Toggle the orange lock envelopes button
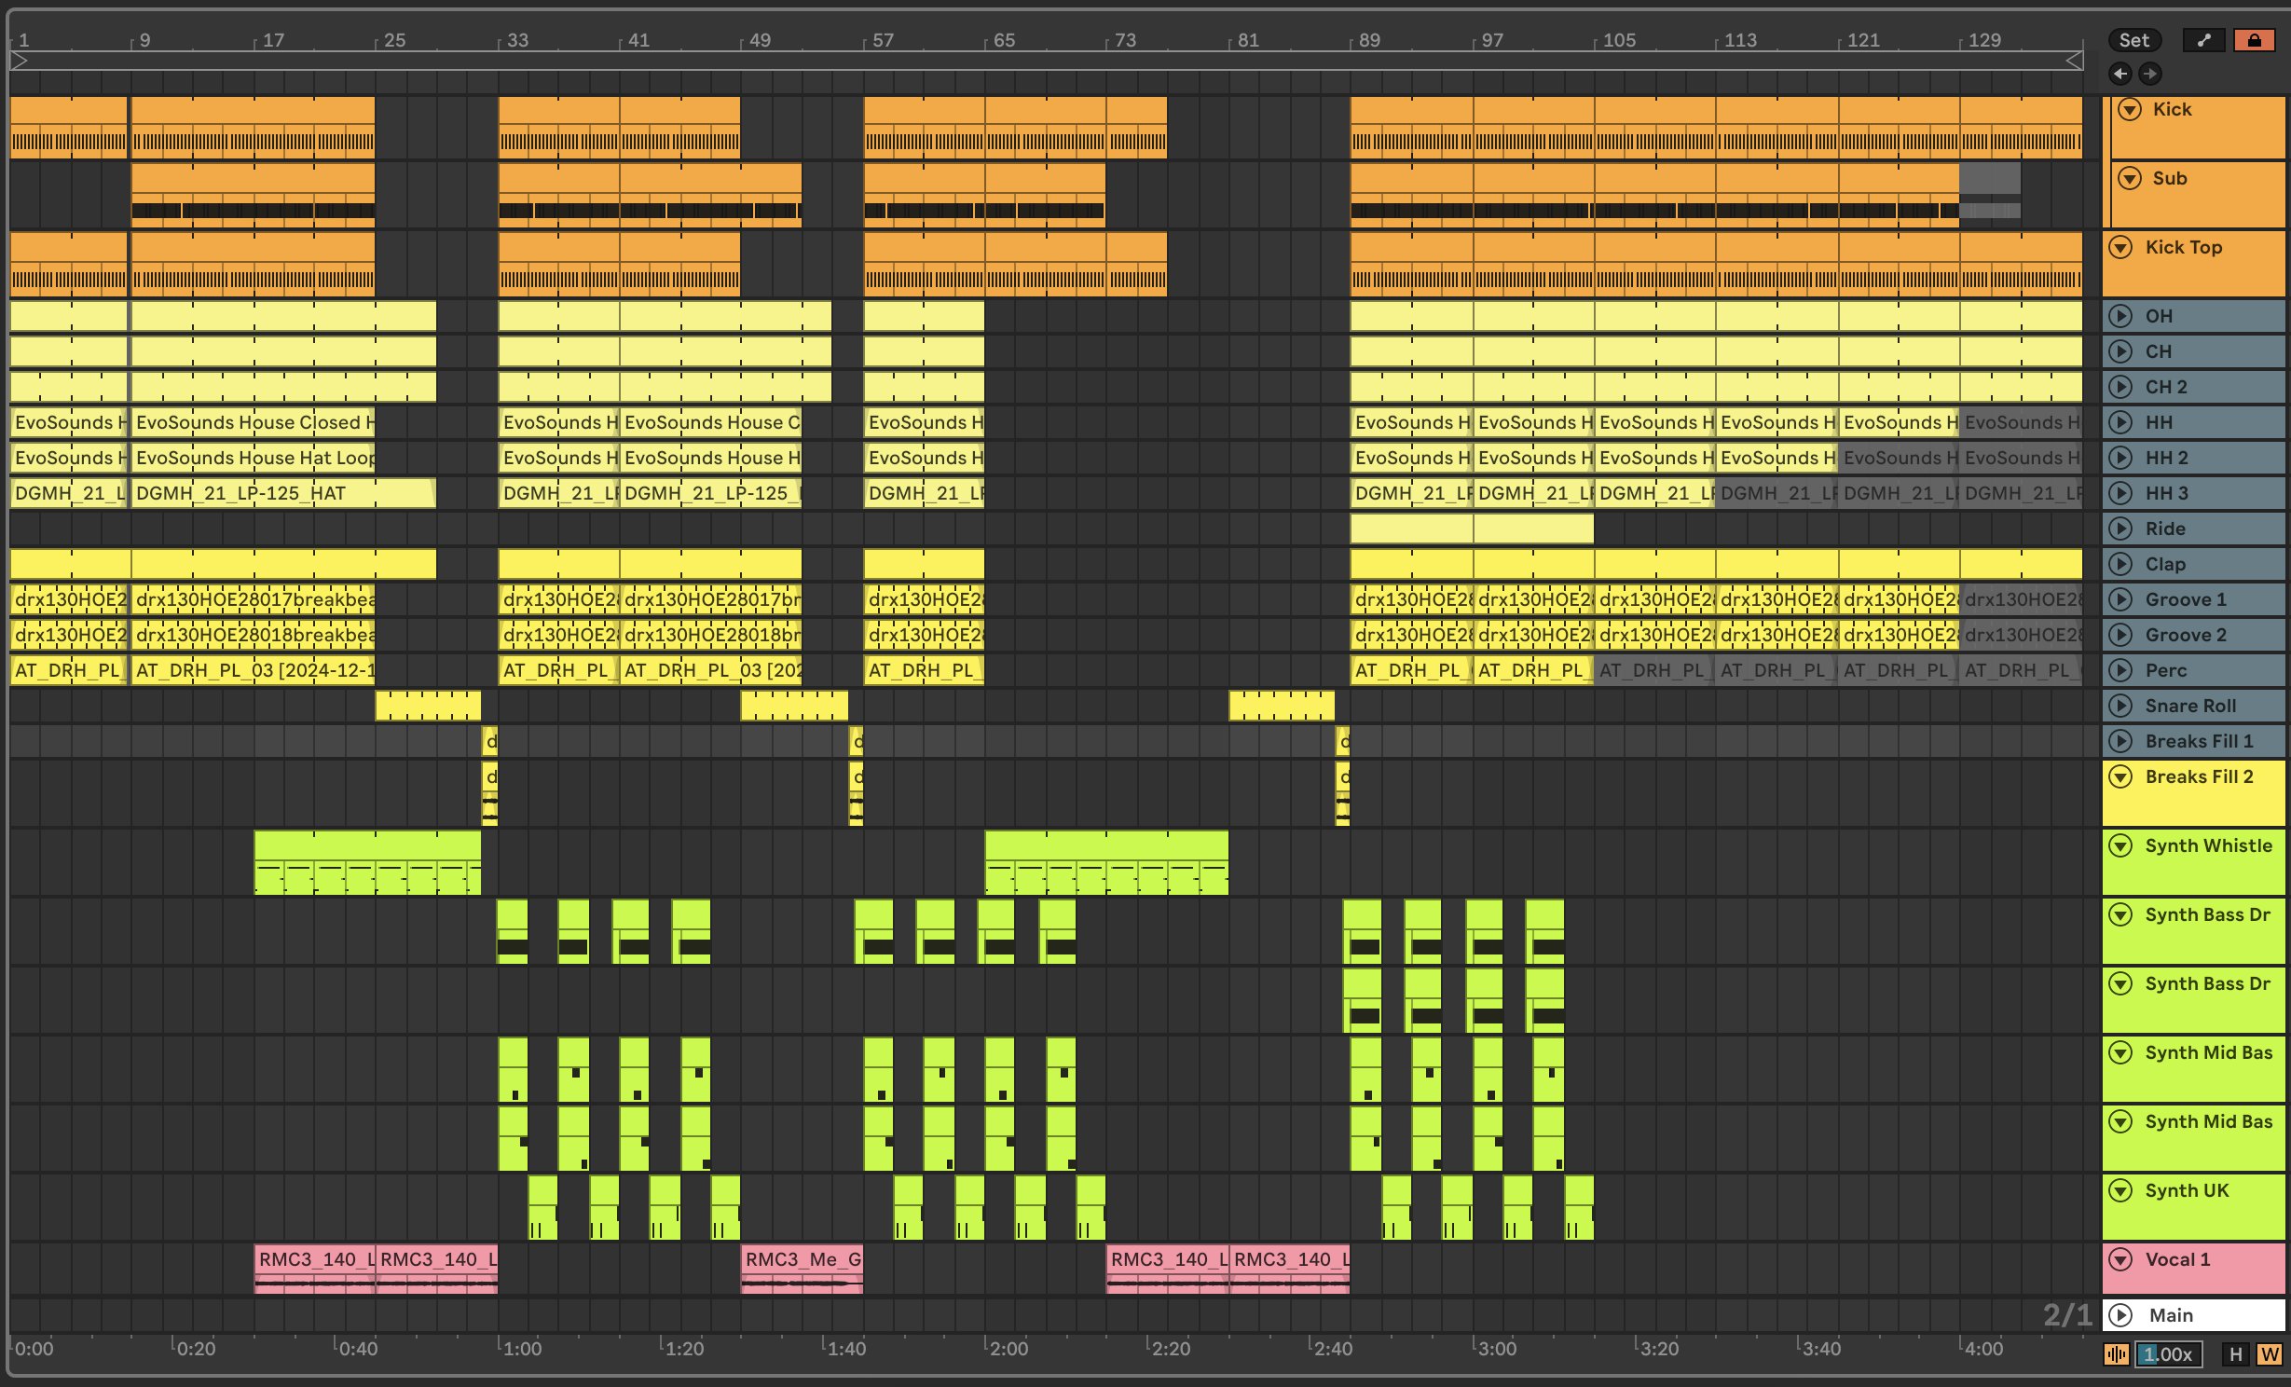2291x1387 pixels. [2254, 40]
